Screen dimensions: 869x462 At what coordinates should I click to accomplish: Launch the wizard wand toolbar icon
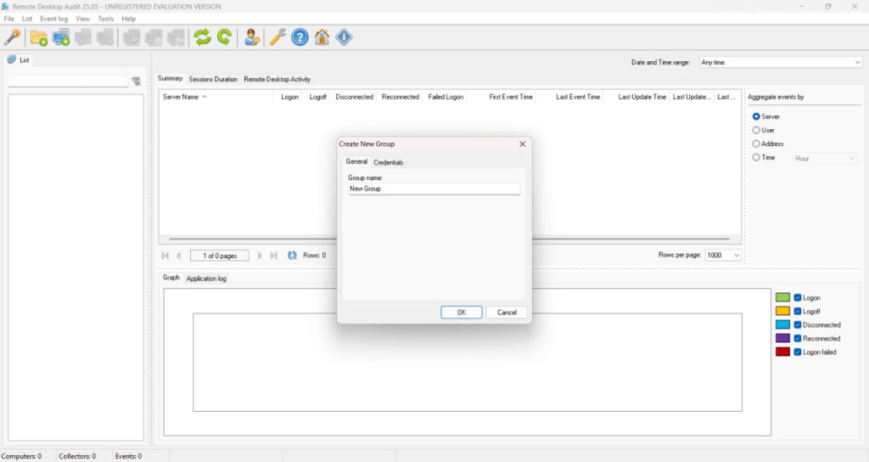(12, 37)
